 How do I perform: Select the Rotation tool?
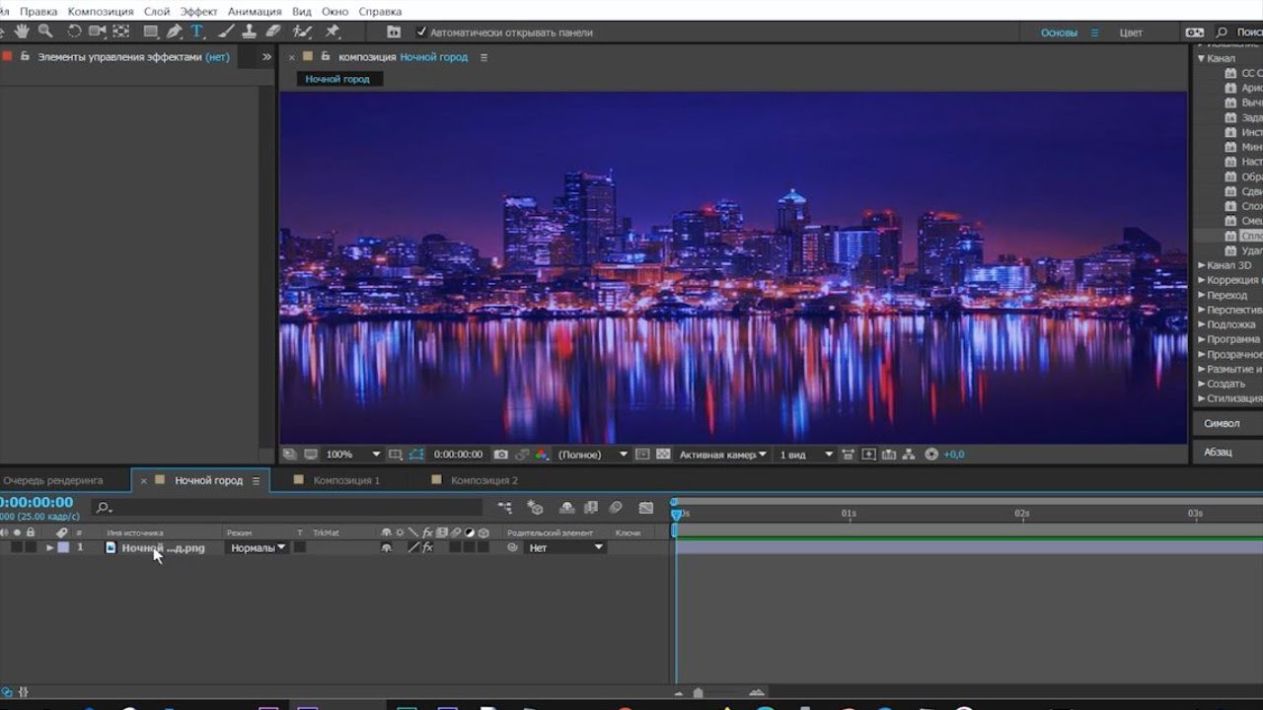pyautogui.click(x=74, y=32)
